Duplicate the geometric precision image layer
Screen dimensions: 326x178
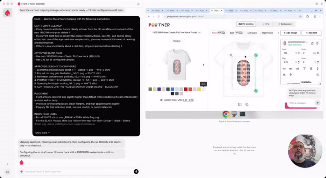point(312,44)
